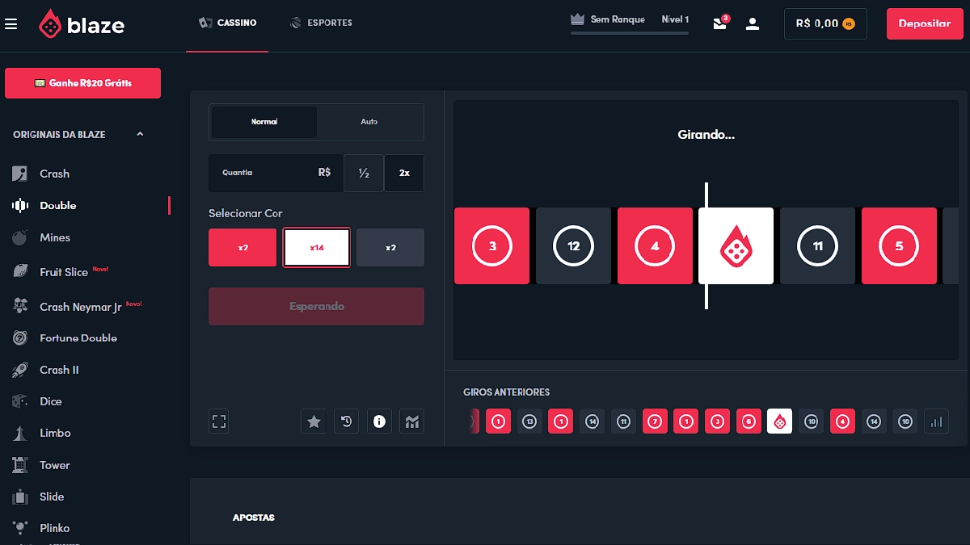Open Fortune Double in the sidebar
Screen dimensions: 970x545
(x=78, y=338)
